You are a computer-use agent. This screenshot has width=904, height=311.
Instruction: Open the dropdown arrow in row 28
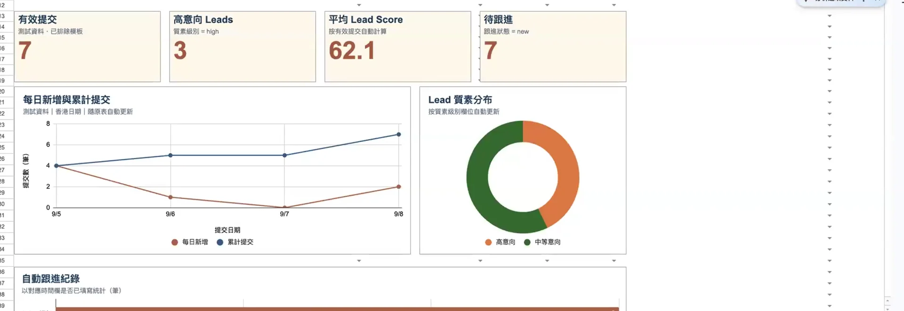(830, 181)
